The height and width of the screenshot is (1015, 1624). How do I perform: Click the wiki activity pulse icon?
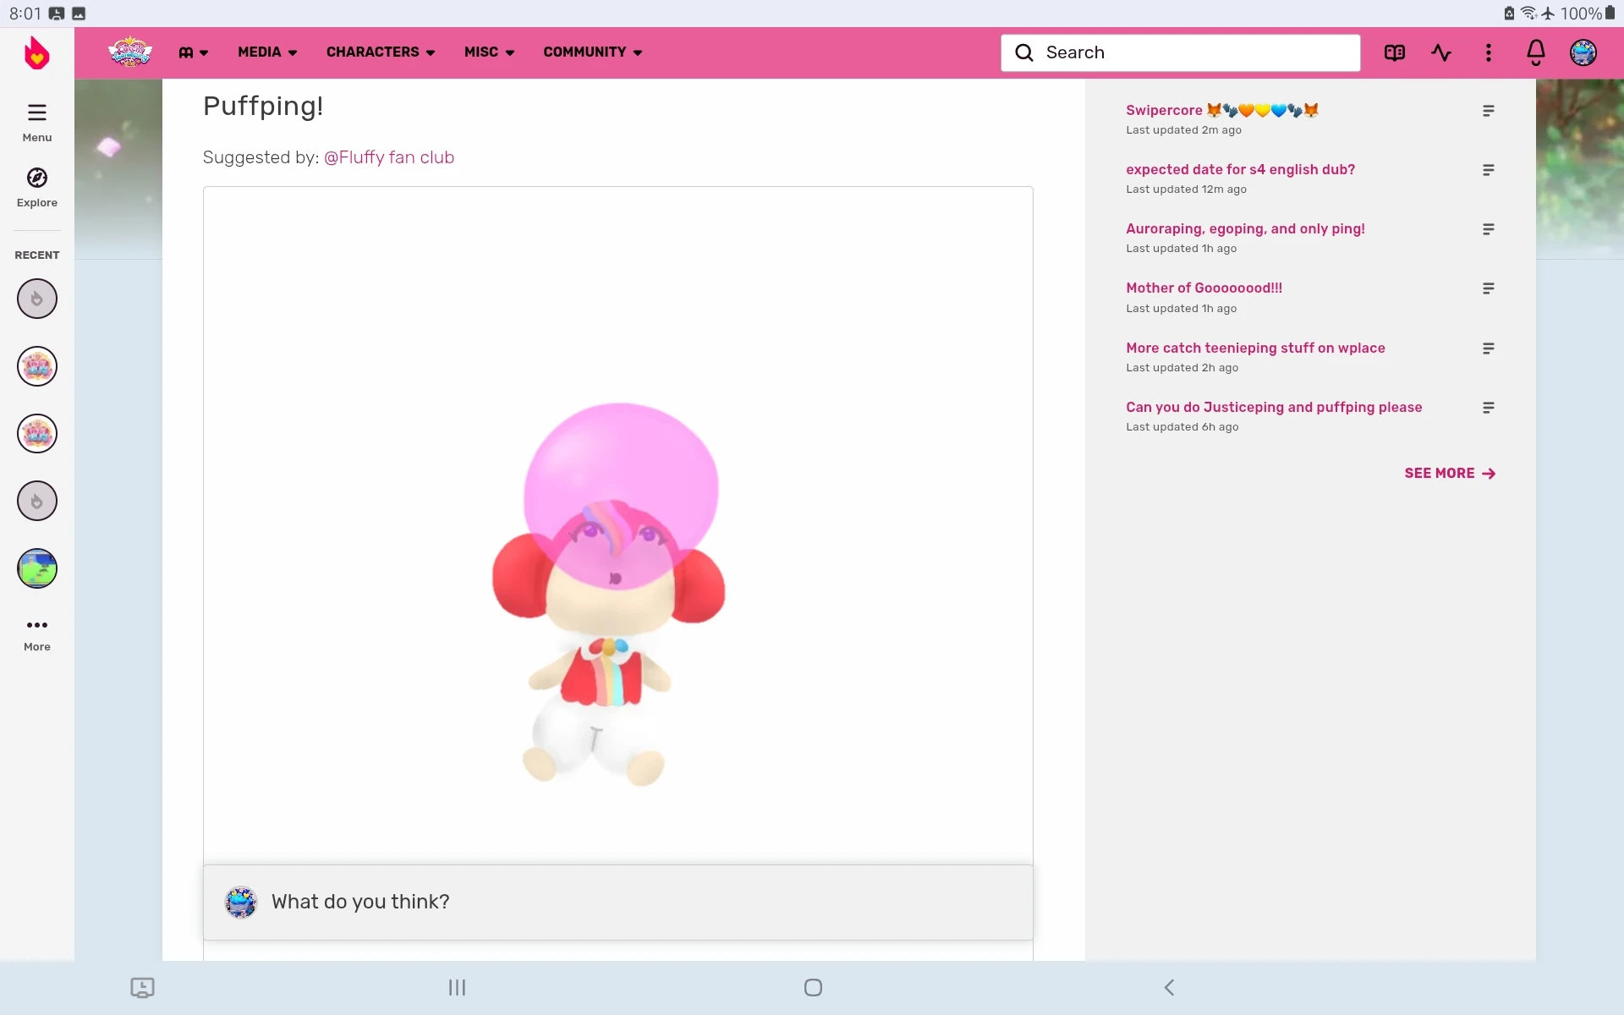pyautogui.click(x=1441, y=52)
